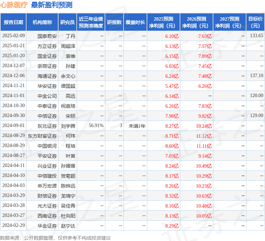Select analyst 余文心
This screenshot has width=265, height=241.
coord(68,76)
